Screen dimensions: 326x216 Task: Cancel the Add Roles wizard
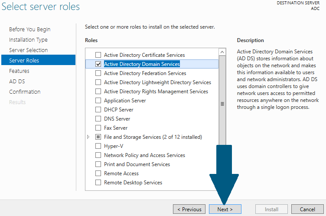point(307,209)
